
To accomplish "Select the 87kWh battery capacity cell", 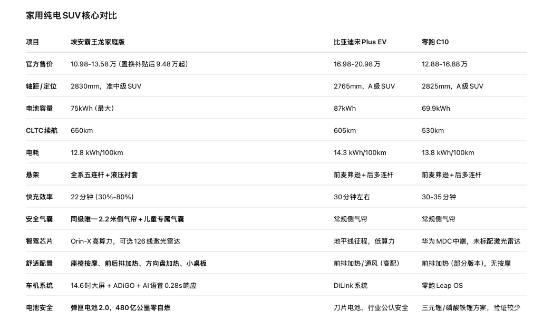I will coord(345,109).
